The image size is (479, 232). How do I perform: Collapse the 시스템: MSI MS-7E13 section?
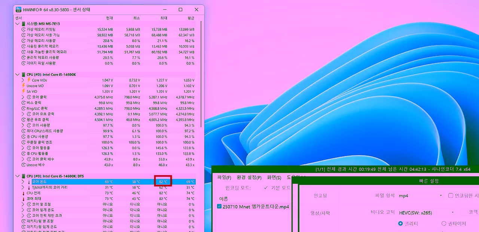tap(17, 24)
